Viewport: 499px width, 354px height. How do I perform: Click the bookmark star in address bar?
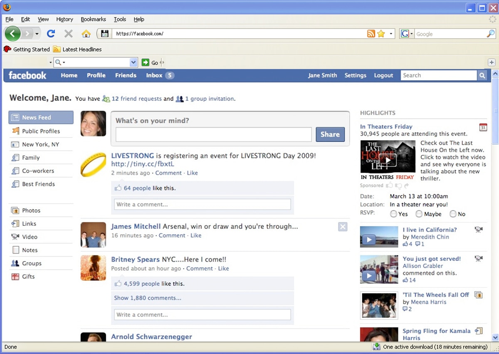[x=381, y=34]
